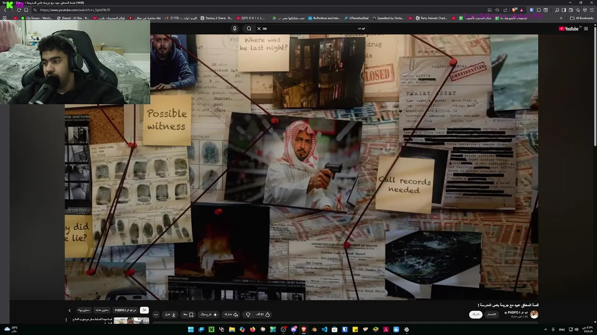
Task: Click the taskbar volume speaker icon
Action: click(577, 329)
